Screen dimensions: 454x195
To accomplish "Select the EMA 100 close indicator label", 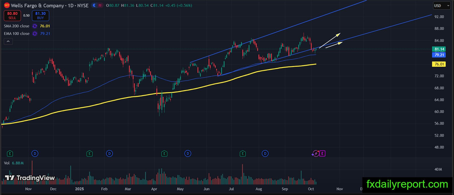I will click(x=17, y=34).
